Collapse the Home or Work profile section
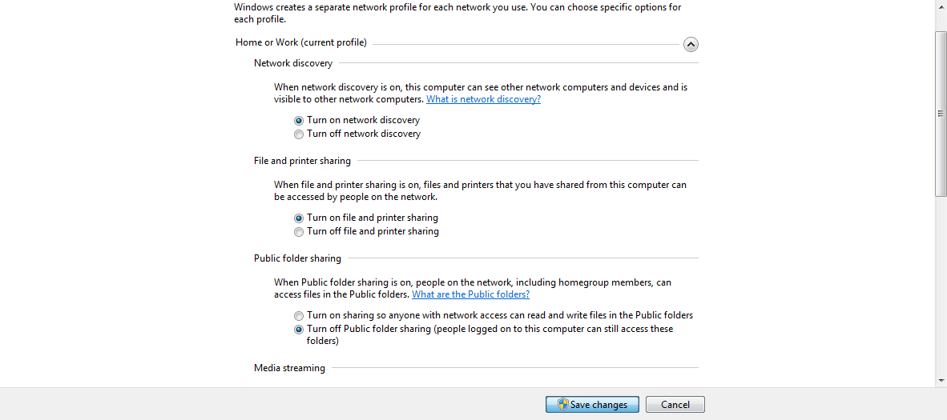 click(691, 45)
